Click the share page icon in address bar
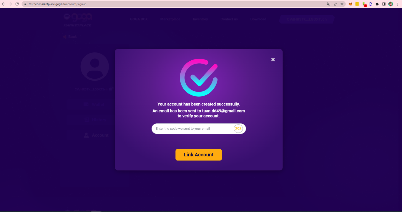Screen dimensions: 402x212 [335, 4]
